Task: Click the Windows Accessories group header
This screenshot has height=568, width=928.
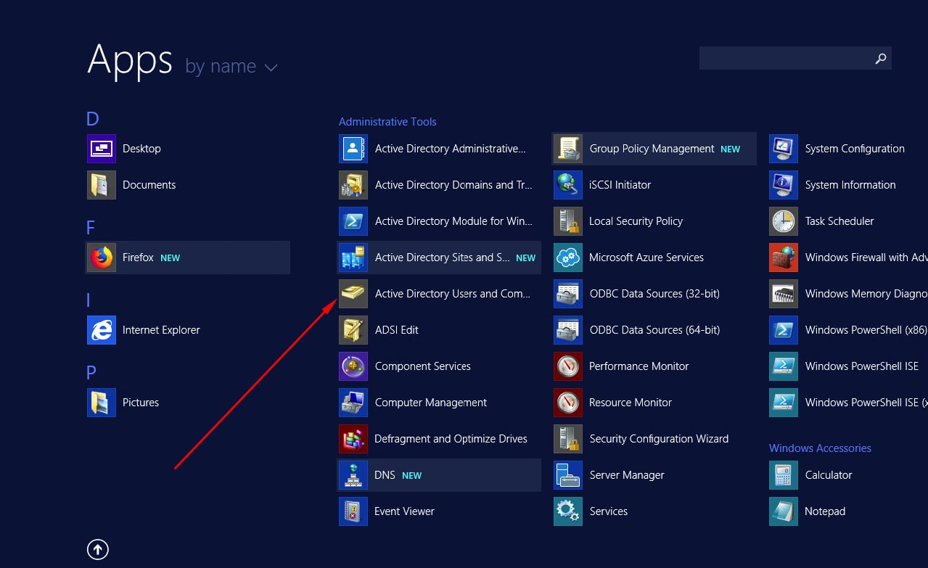Action: pyautogui.click(x=820, y=448)
